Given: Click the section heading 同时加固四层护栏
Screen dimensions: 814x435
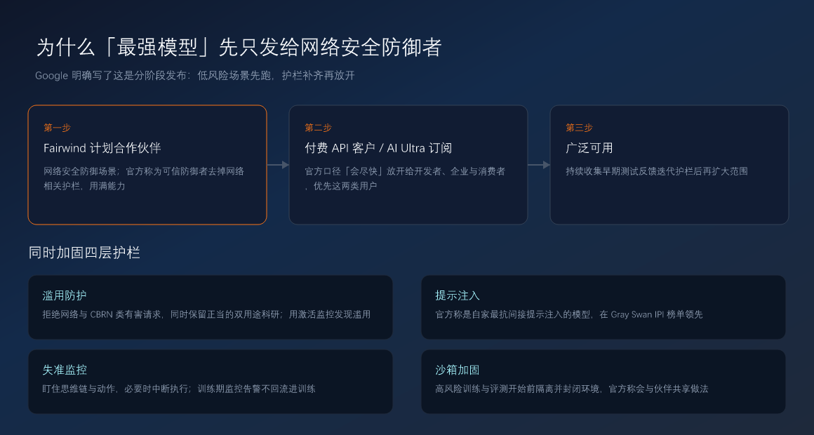Looking at the screenshot, I should point(84,253).
